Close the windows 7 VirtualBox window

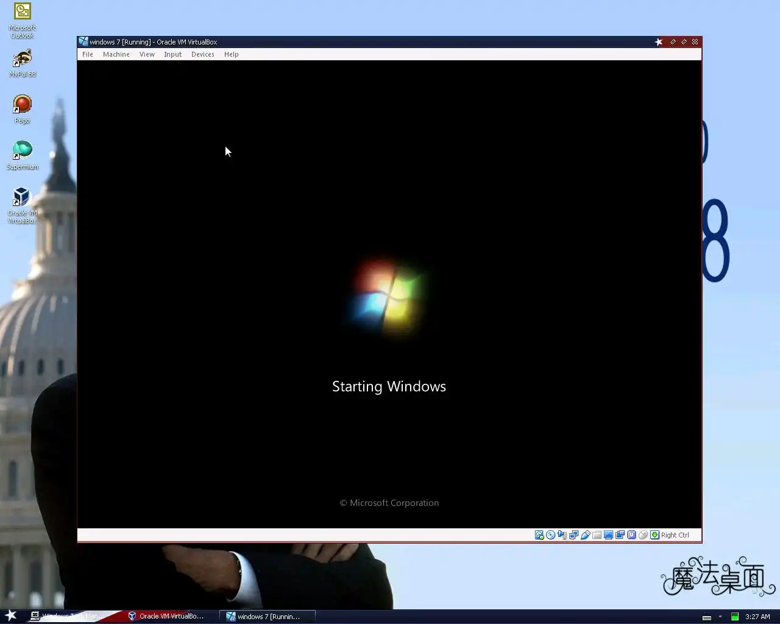point(695,42)
